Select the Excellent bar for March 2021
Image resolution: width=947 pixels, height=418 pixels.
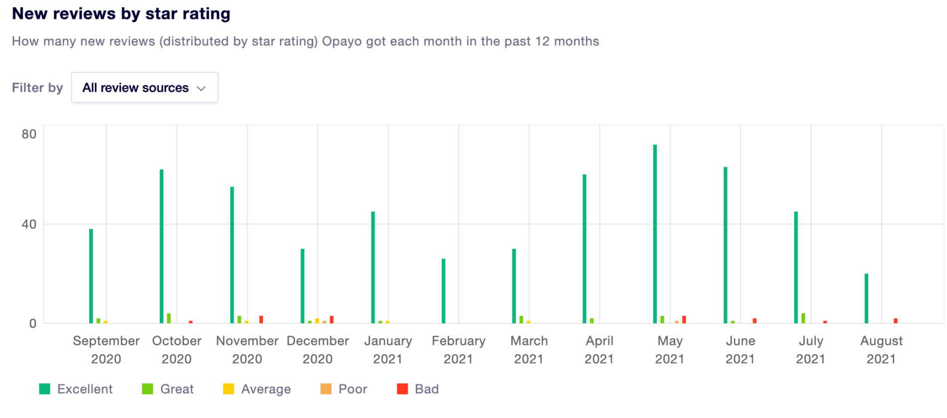pos(514,286)
